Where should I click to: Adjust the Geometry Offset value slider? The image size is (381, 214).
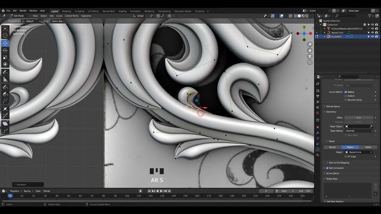click(359, 118)
